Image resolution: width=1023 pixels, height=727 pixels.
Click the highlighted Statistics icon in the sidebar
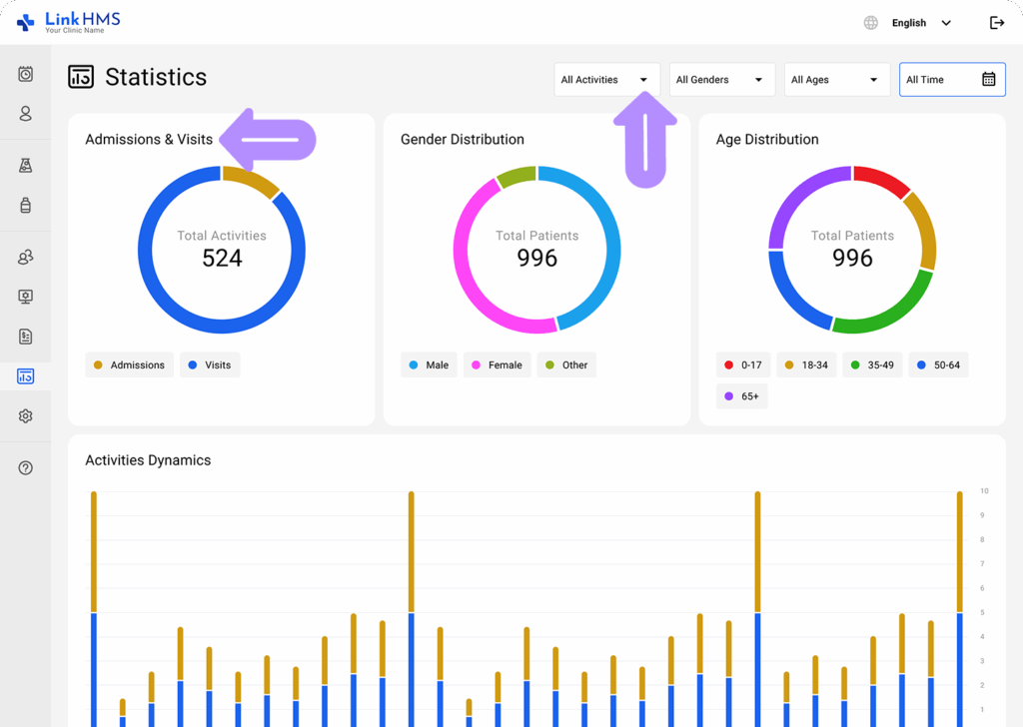coord(25,376)
